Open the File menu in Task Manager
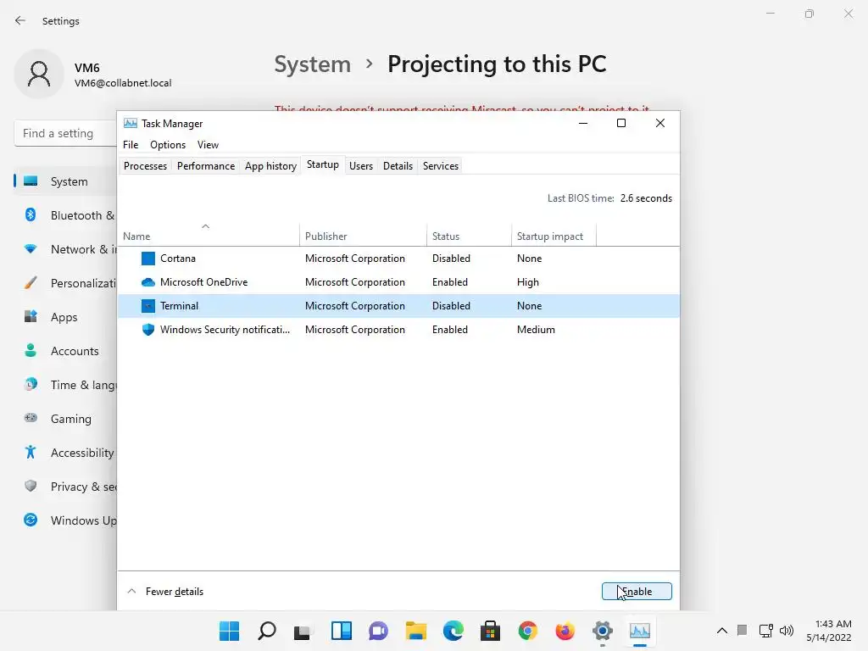The width and height of the screenshot is (868, 651). click(131, 145)
